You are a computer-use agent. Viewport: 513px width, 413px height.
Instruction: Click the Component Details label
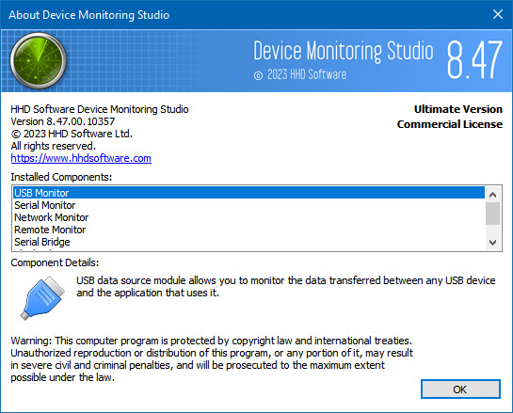tap(55, 262)
